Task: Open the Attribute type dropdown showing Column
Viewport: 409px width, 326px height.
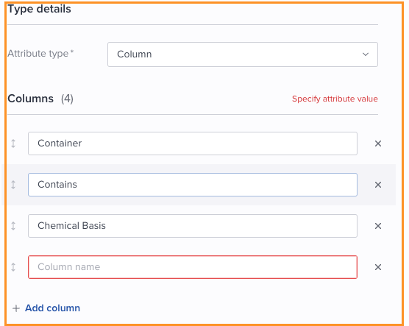Action: (x=243, y=54)
